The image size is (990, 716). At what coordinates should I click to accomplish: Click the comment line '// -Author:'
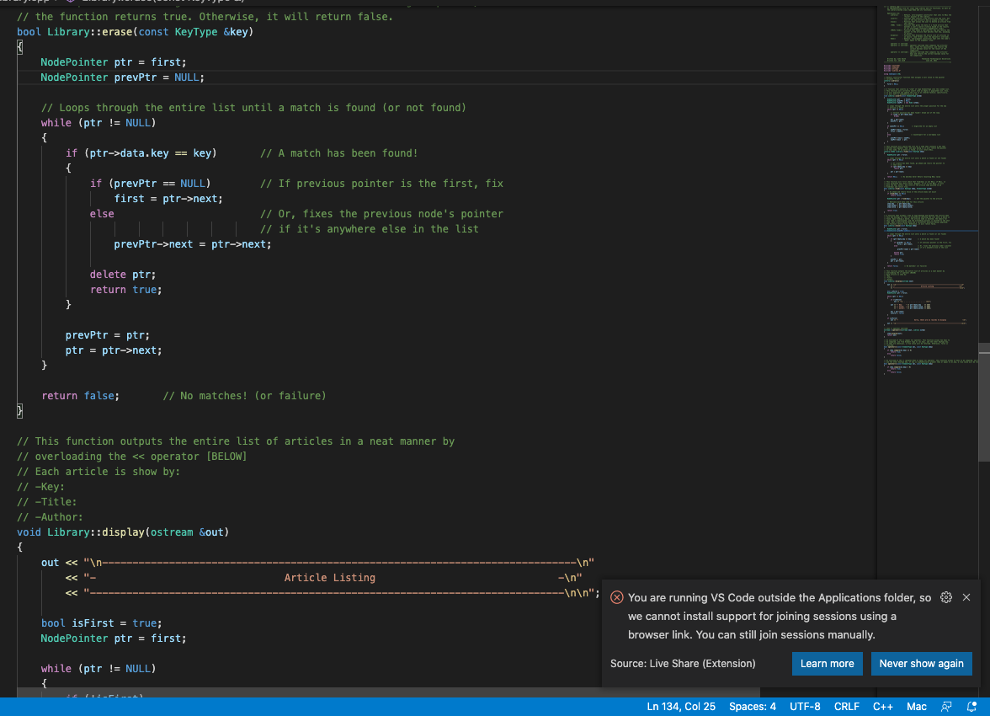(50, 517)
